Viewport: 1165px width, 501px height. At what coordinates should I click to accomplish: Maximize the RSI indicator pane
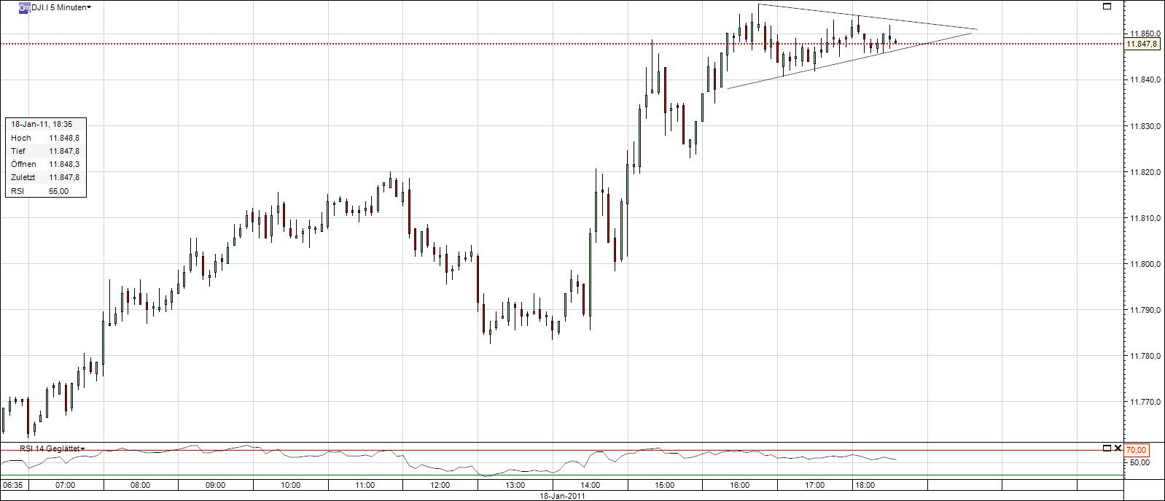click(x=1107, y=448)
